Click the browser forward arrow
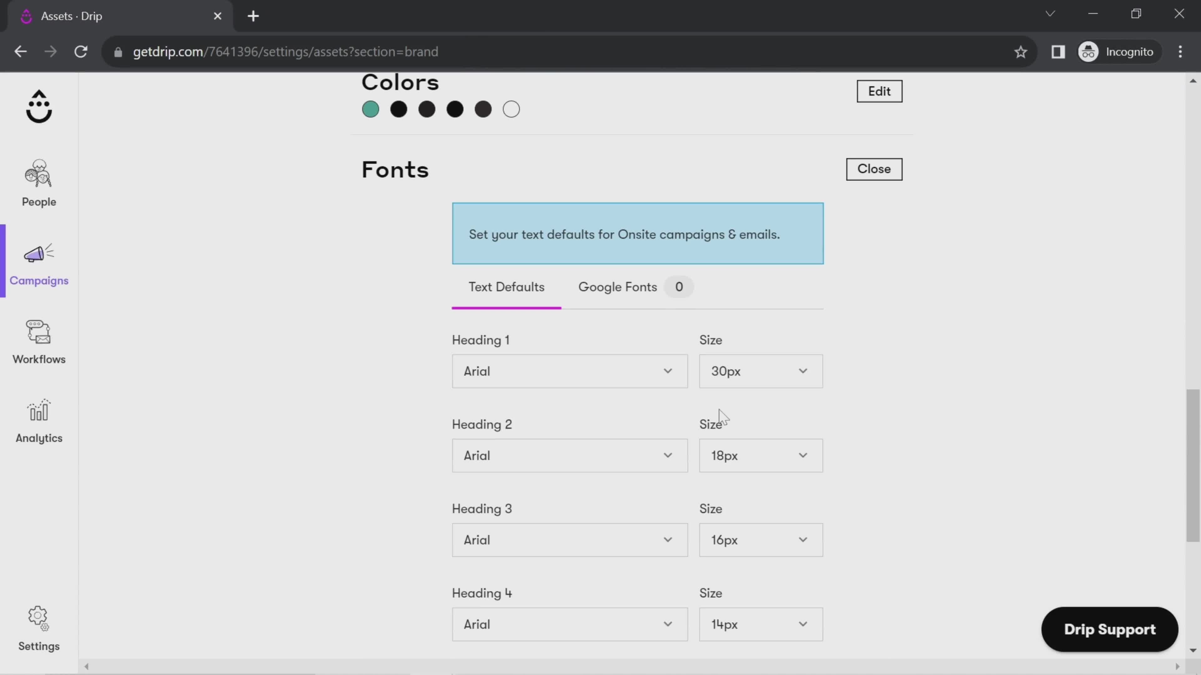This screenshot has width=1201, height=675. pos(50,52)
